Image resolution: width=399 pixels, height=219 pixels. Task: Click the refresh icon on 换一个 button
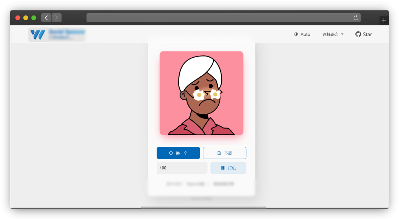pos(171,153)
